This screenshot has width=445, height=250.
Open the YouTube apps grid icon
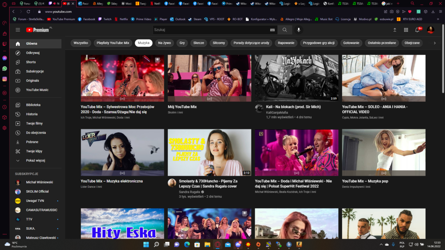coord(406,30)
